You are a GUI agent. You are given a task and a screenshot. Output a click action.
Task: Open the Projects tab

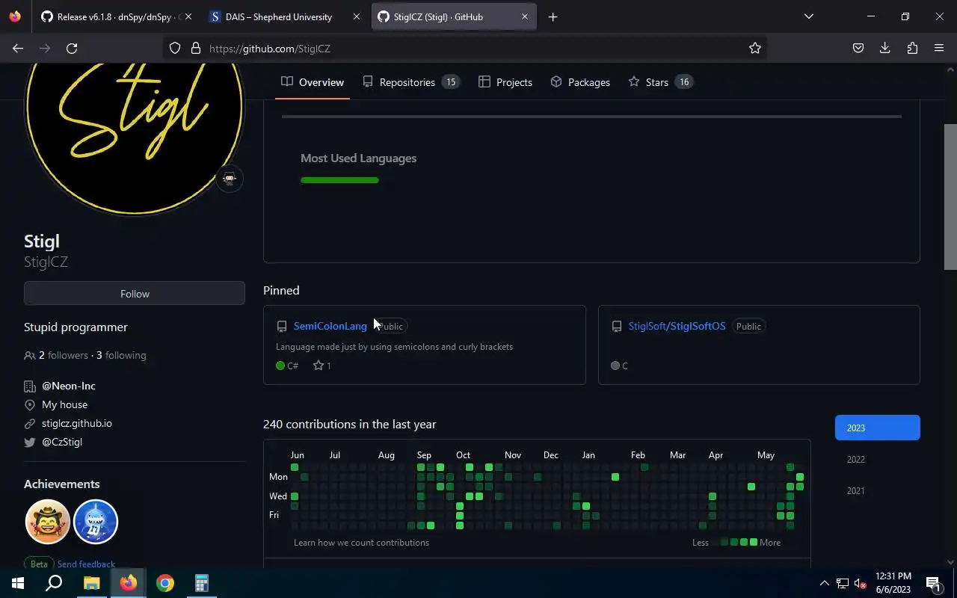tap(505, 82)
